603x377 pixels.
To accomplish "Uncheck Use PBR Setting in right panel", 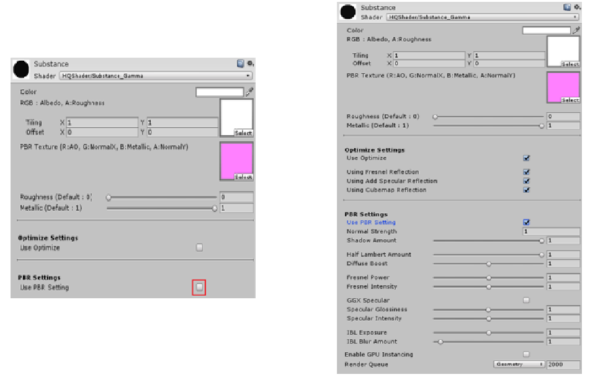I will (526, 222).
